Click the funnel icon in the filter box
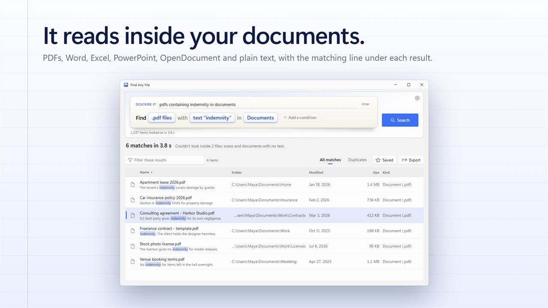The image size is (548, 308). coord(130,160)
